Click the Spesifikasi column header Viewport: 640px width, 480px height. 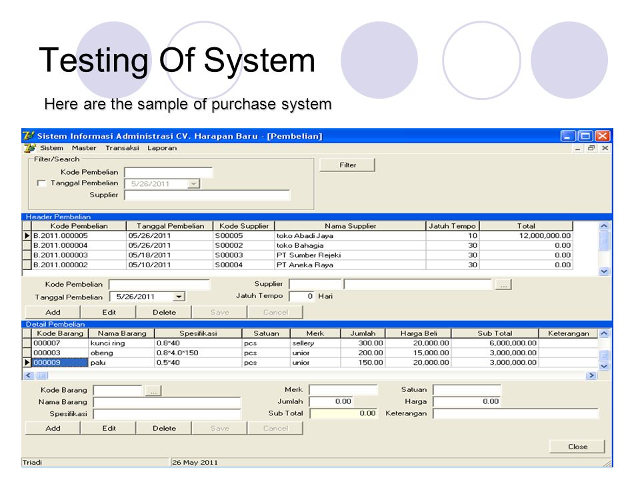pos(198,333)
